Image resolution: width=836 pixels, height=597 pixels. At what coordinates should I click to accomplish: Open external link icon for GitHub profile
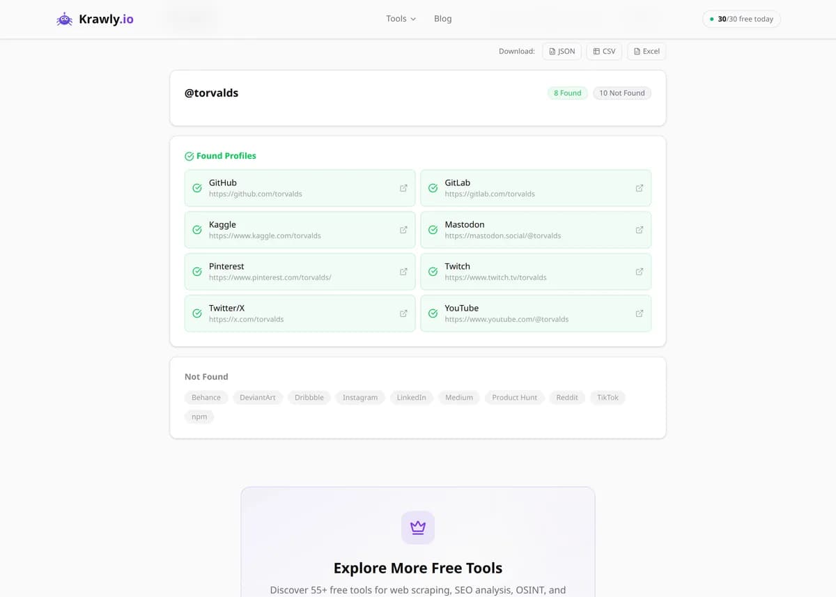(403, 188)
